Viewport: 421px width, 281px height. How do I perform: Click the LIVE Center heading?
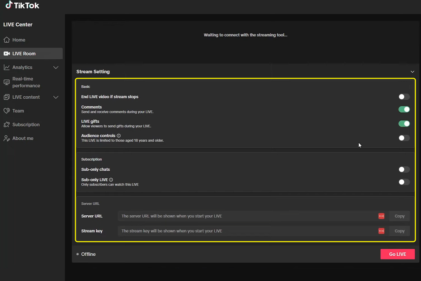(x=18, y=25)
